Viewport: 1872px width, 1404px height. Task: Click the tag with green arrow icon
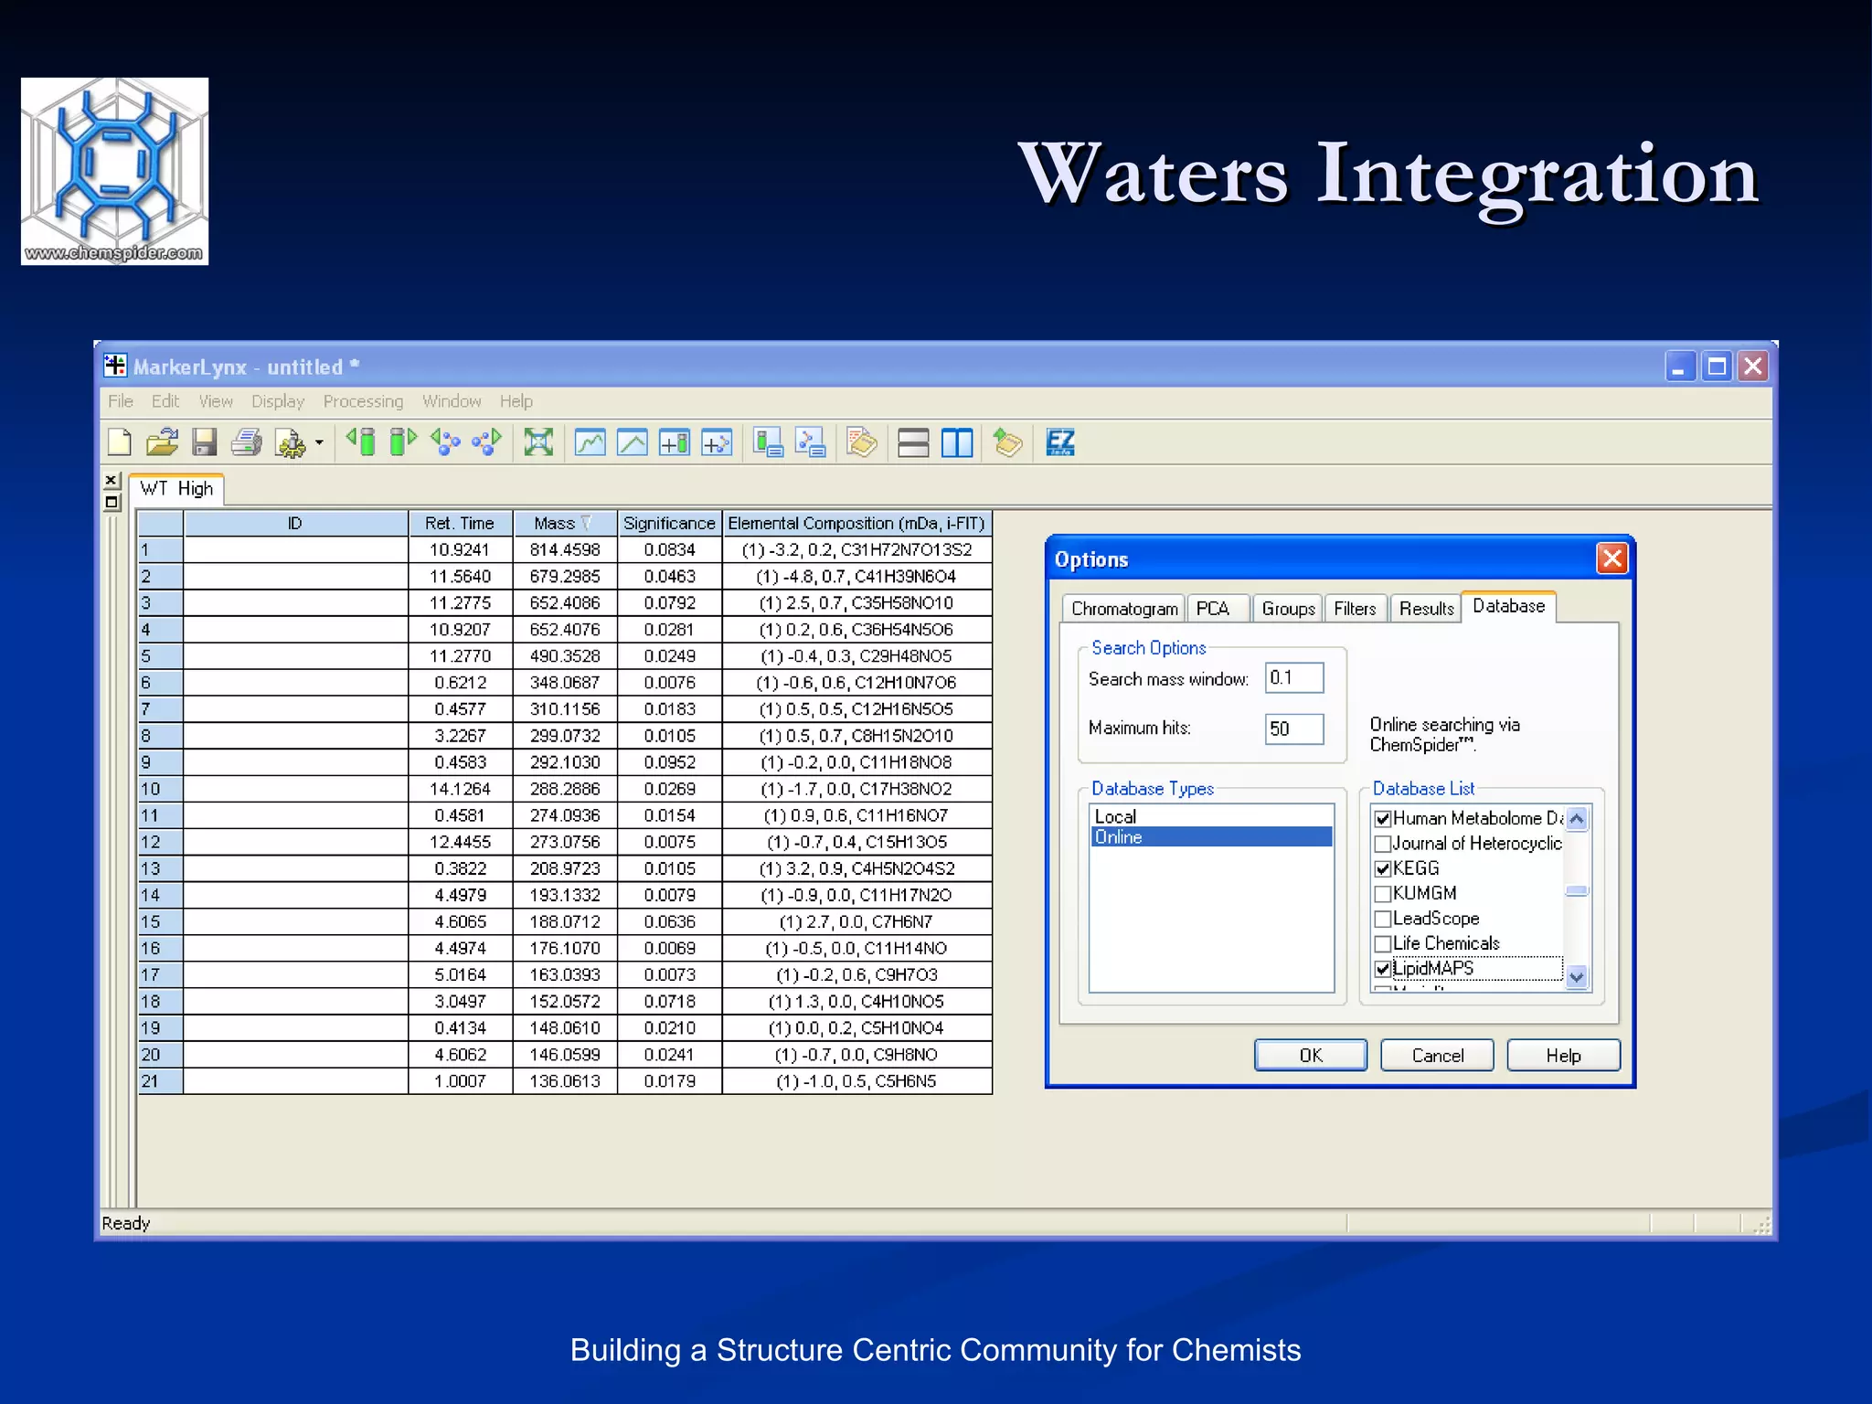click(1007, 443)
